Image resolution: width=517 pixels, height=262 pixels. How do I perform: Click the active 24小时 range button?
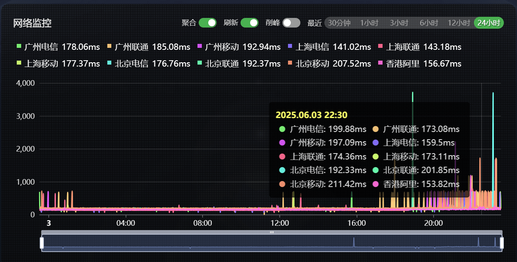489,23
